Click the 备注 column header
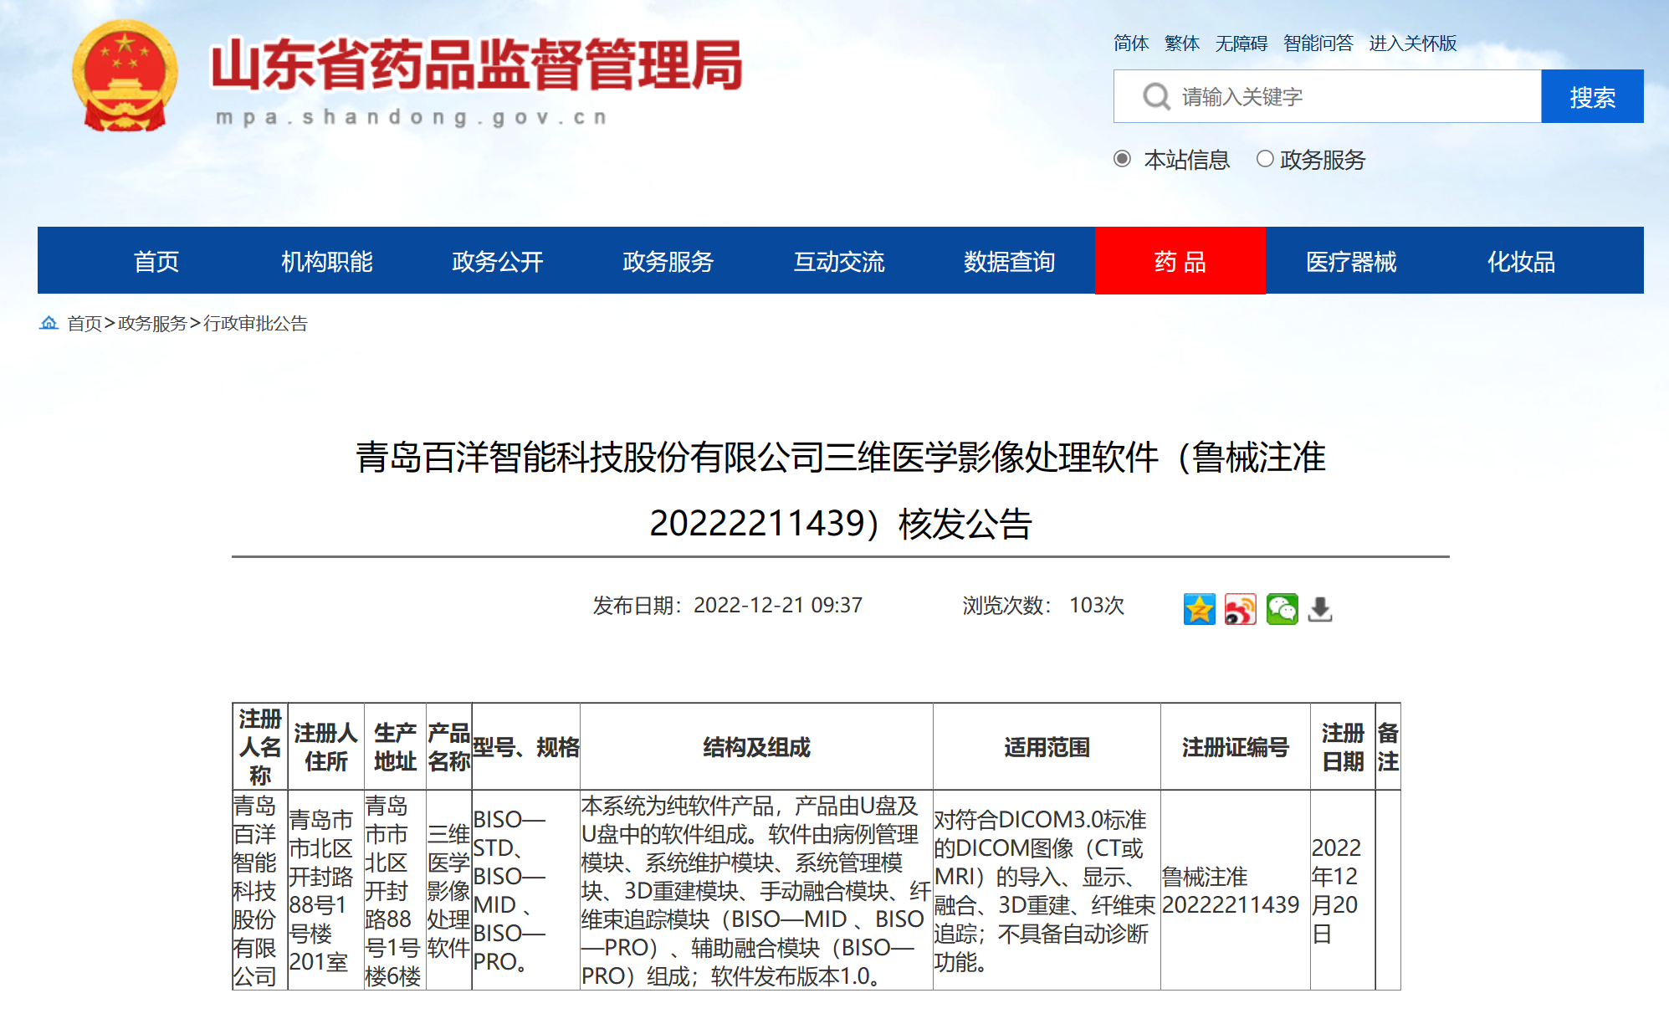 (x=1388, y=747)
